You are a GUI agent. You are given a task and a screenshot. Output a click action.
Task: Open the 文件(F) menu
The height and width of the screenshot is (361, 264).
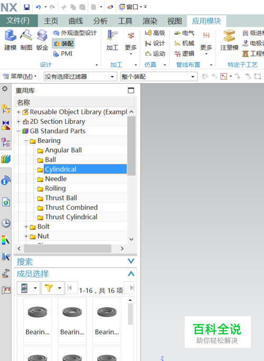click(18, 21)
